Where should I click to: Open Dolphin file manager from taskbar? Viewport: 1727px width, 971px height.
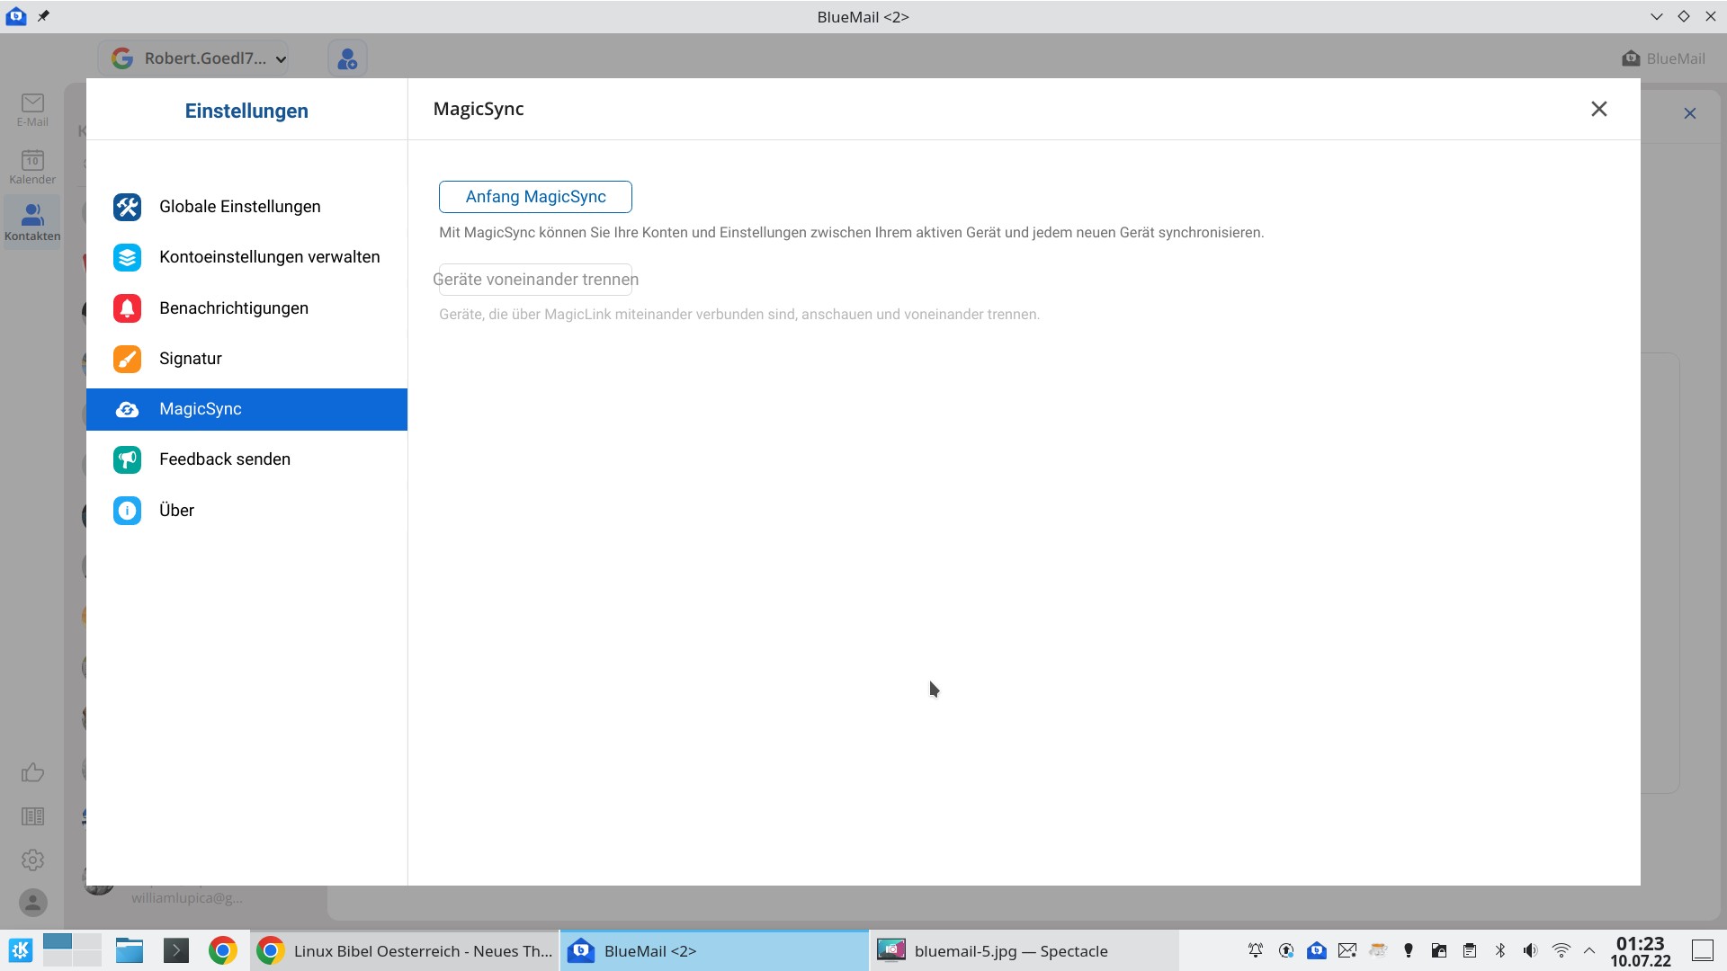pyautogui.click(x=130, y=950)
